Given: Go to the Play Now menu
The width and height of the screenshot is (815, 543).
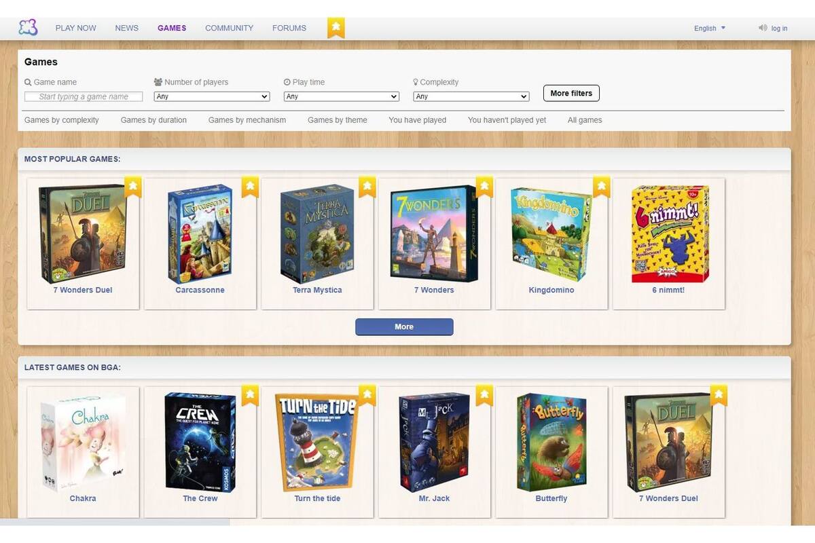Looking at the screenshot, I should pos(75,29).
